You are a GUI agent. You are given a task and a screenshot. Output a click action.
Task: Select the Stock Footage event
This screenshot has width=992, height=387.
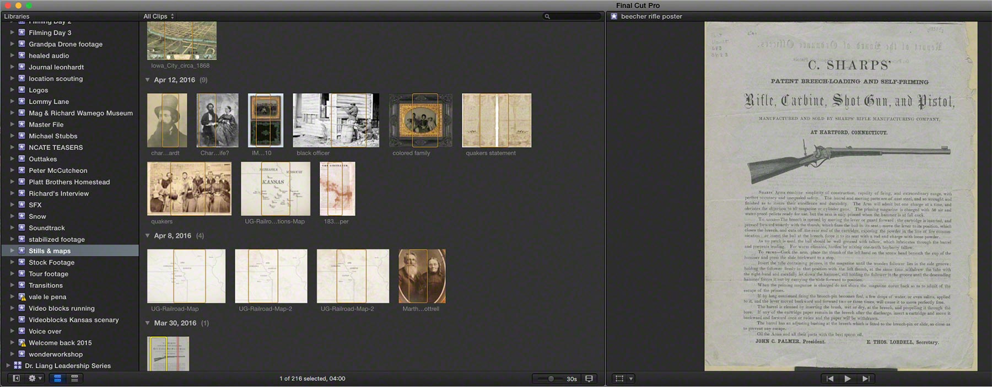pyautogui.click(x=51, y=262)
